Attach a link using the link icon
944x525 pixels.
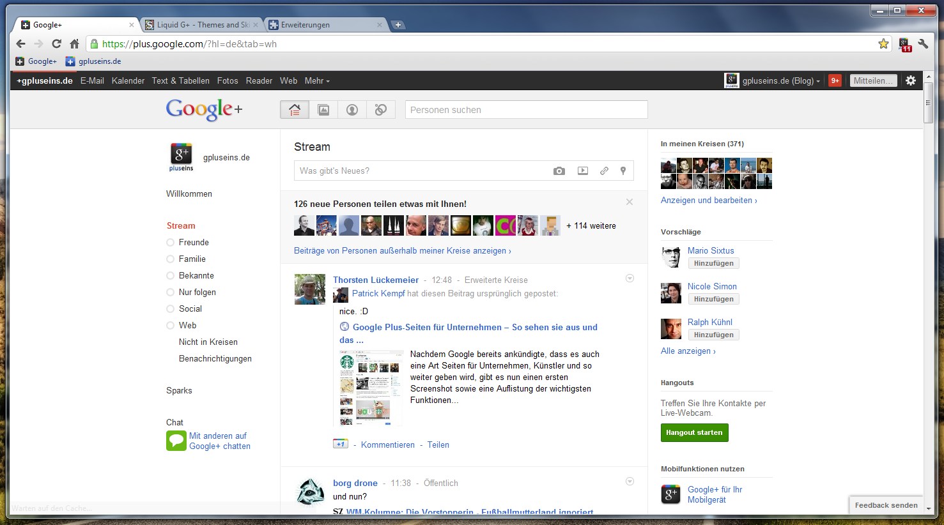pyautogui.click(x=604, y=171)
